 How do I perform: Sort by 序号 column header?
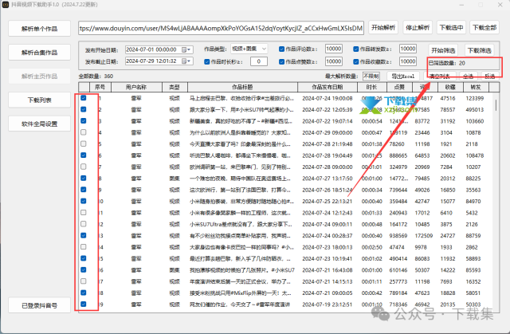(x=100, y=87)
